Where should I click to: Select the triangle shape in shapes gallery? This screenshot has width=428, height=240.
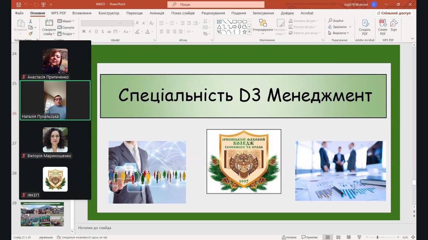[219, 27]
